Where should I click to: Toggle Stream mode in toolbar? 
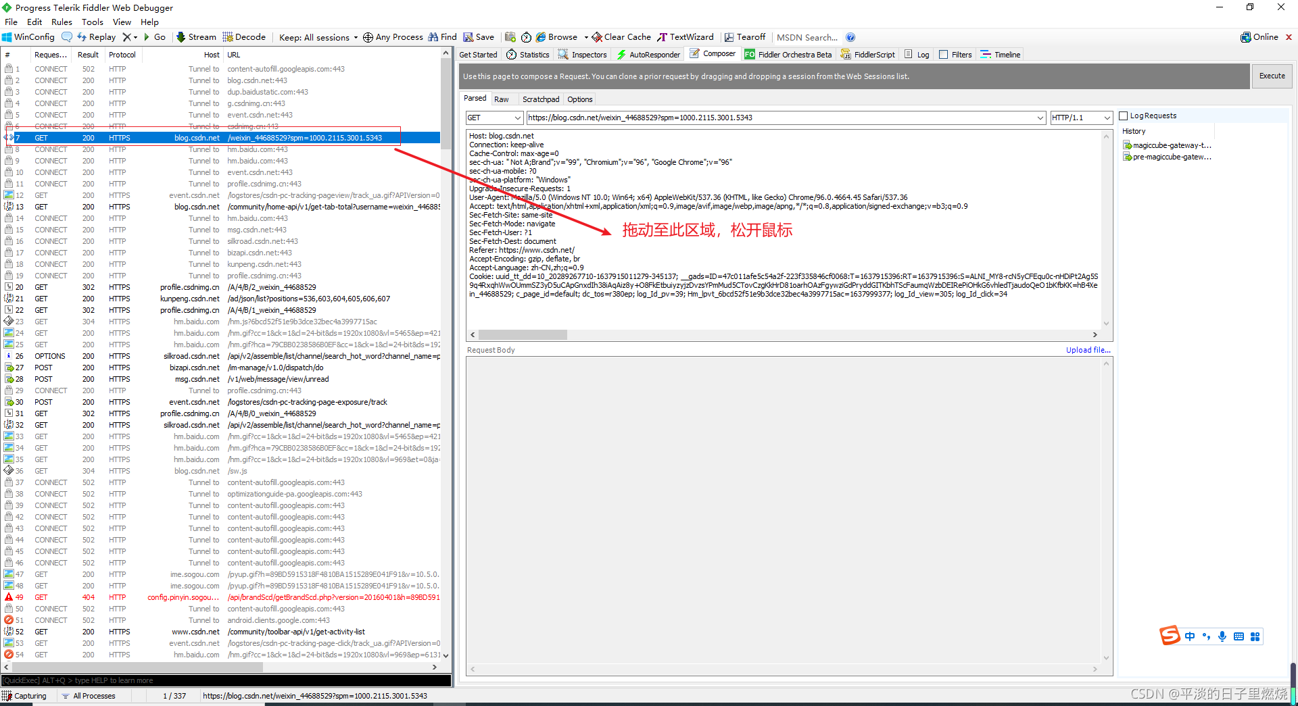(196, 37)
